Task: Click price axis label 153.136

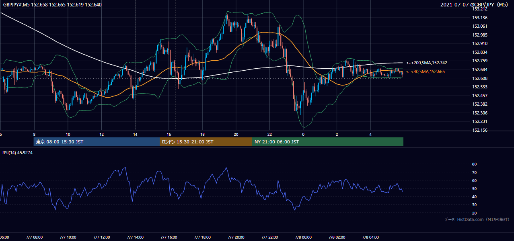Action: click(x=480, y=18)
